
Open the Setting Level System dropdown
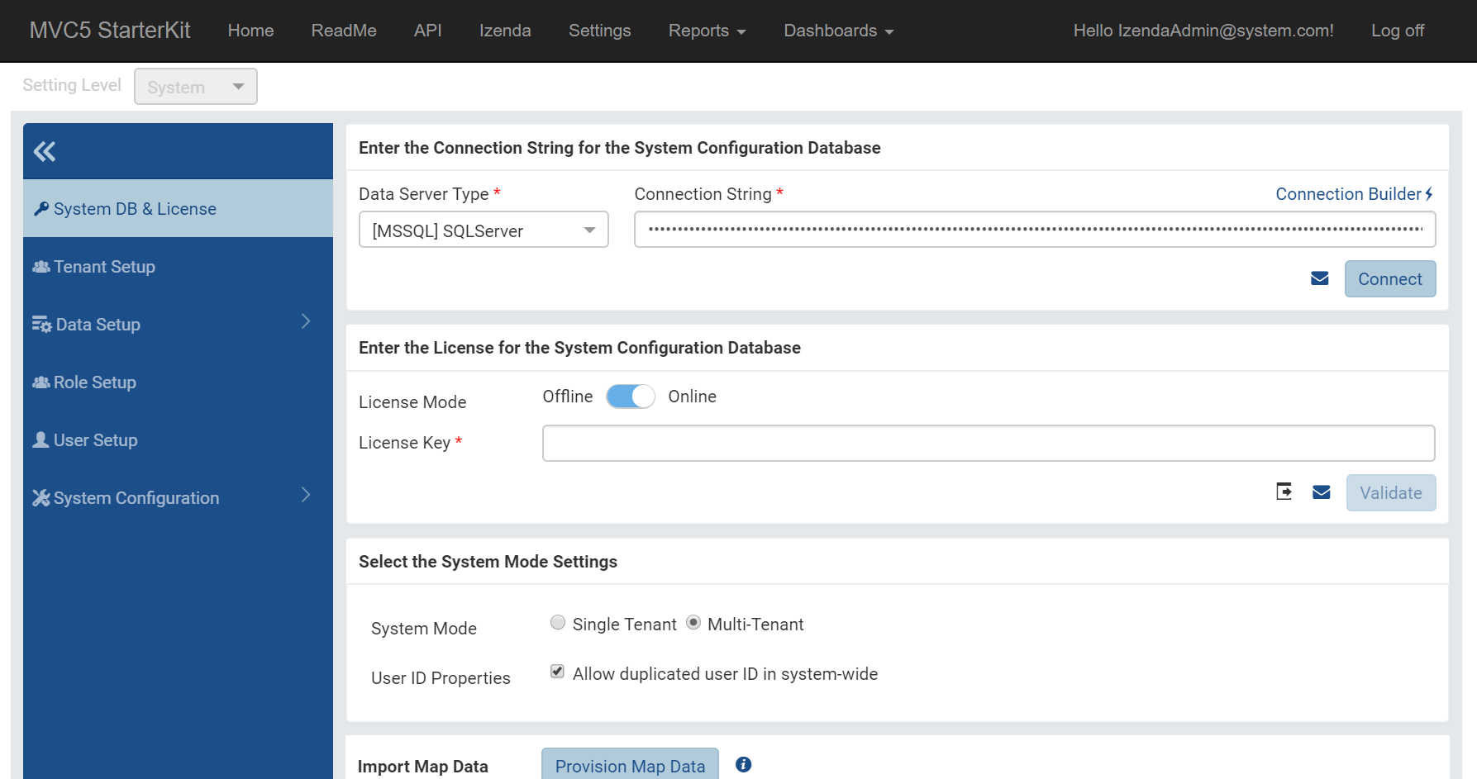[196, 87]
